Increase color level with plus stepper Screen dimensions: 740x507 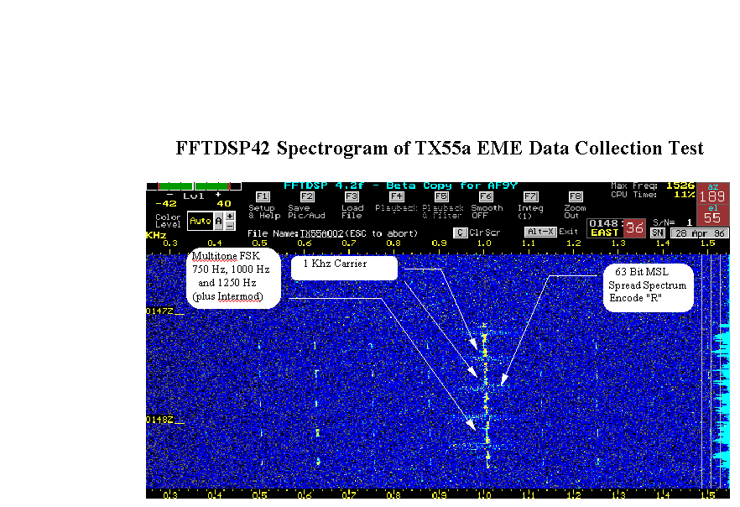pyautogui.click(x=230, y=217)
